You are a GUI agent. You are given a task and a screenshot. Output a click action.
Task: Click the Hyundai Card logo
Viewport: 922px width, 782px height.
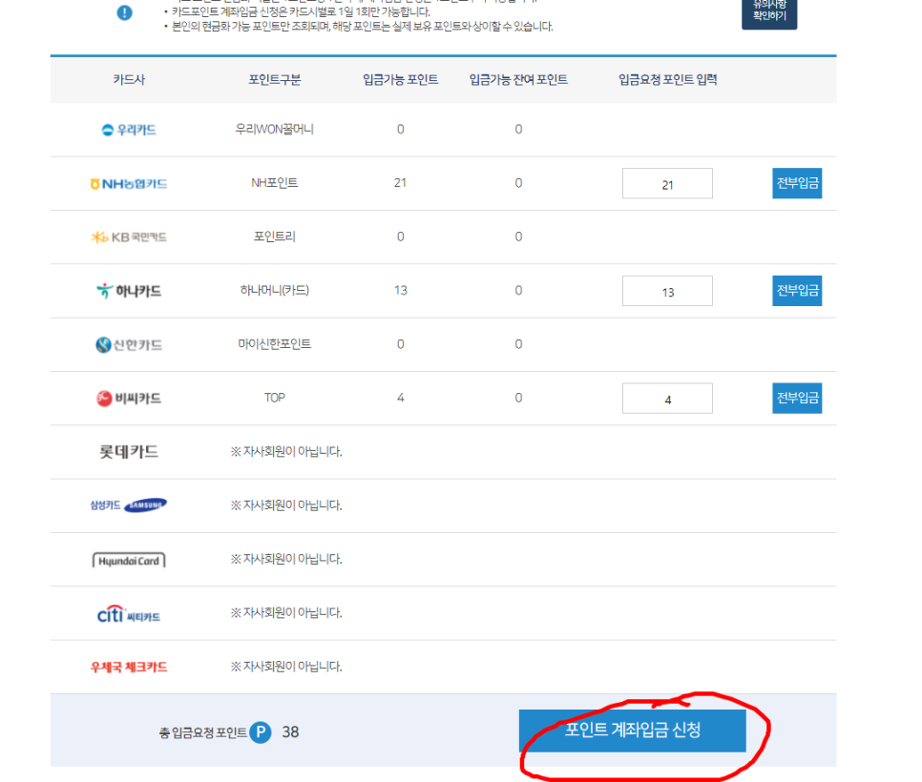click(129, 561)
